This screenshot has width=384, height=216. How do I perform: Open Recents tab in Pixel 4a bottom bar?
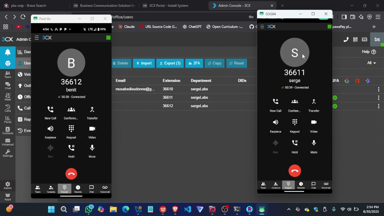tap(78, 189)
